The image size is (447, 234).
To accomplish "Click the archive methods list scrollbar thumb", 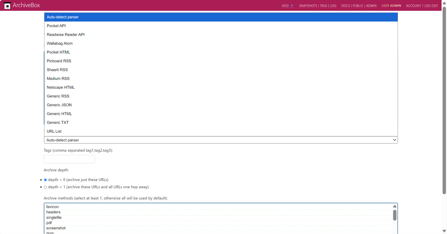I will (x=395, y=215).
